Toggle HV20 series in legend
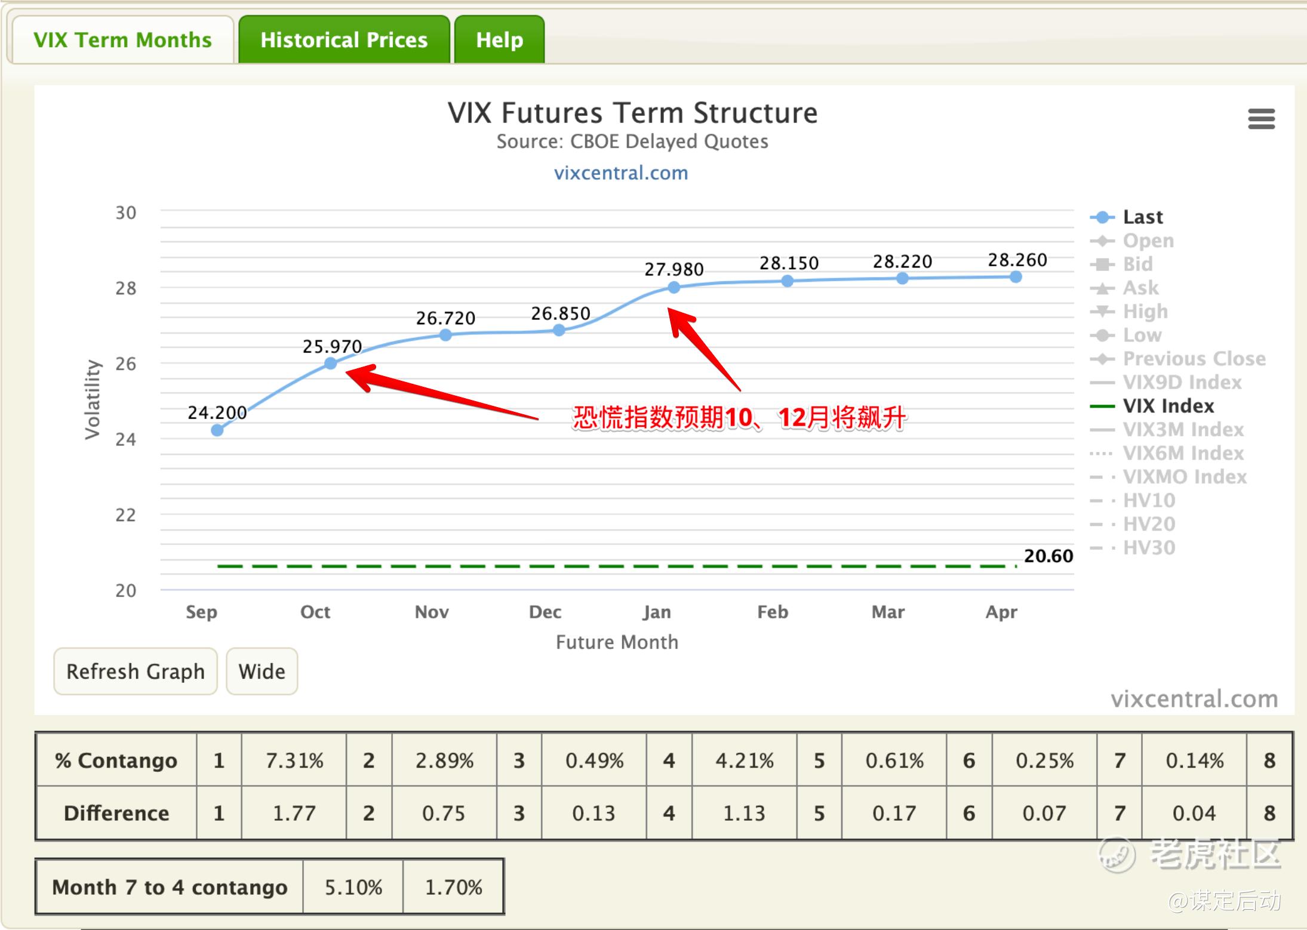 [1133, 524]
